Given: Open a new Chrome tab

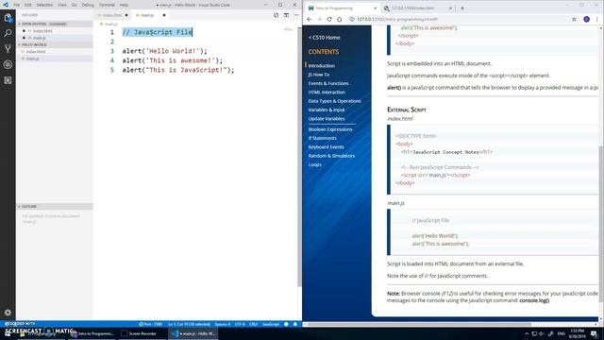Looking at the screenshot, I should pos(462,8).
